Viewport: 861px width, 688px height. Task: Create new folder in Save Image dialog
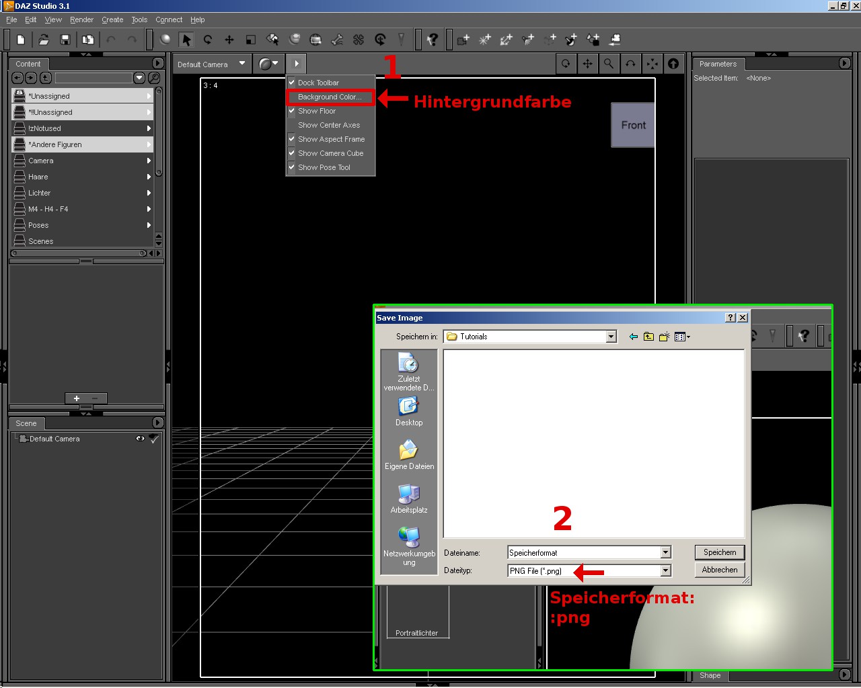coord(665,337)
